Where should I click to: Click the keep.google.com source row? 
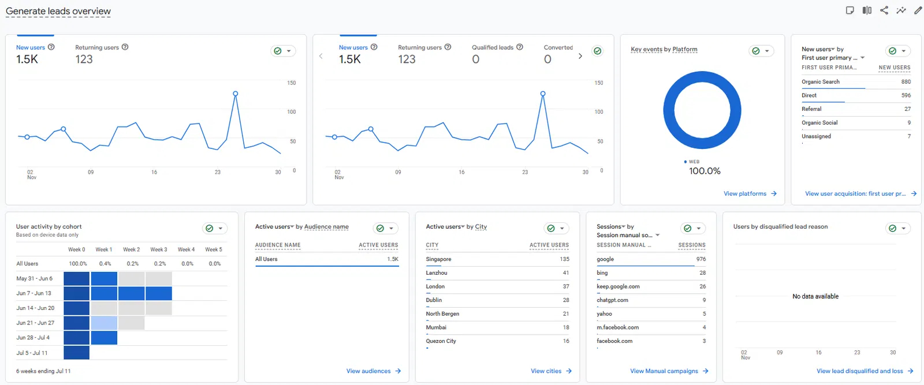click(651, 286)
